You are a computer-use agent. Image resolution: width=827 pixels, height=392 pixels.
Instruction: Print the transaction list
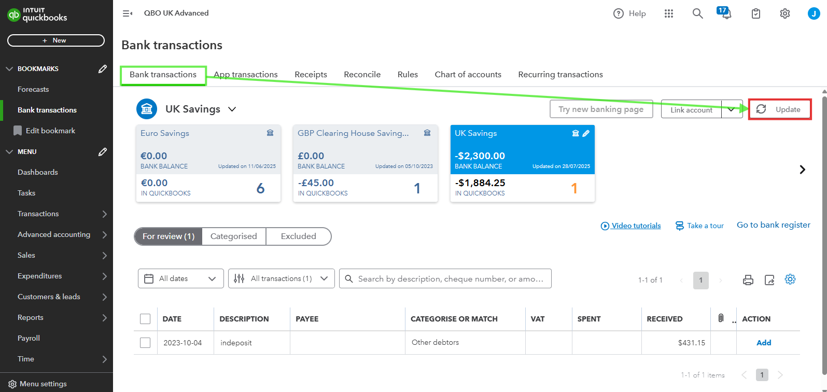click(x=748, y=280)
